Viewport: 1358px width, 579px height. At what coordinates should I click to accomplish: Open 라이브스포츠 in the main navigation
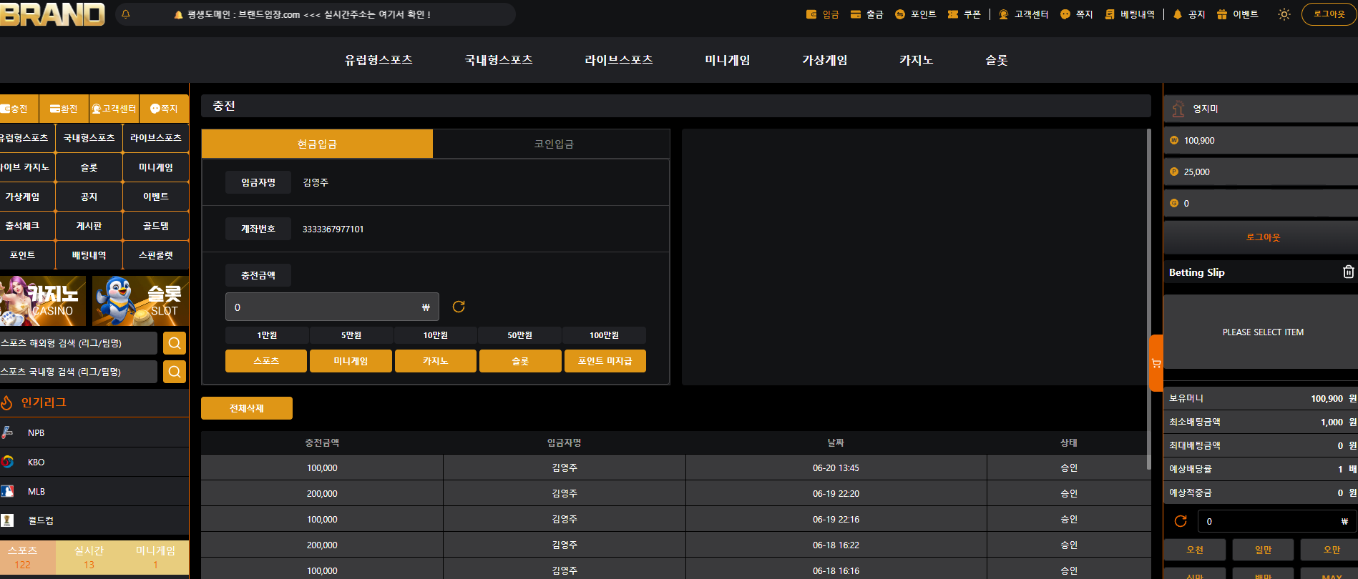point(618,60)
